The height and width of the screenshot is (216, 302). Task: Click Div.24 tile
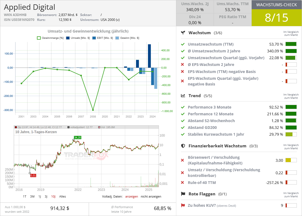(195, 20)
